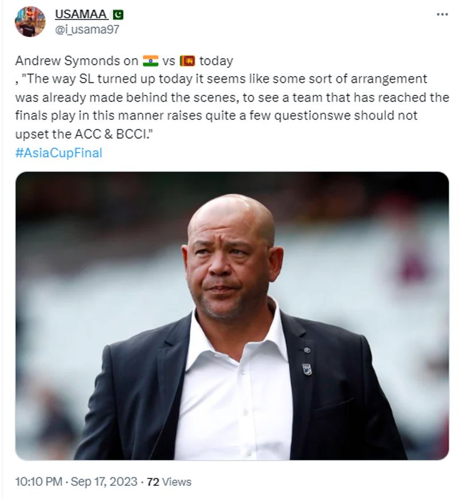The height and width of the screenshot is (499, 458).
Task: Open the #AsiaCupFinal hashtag
Action: click(58, 153)
